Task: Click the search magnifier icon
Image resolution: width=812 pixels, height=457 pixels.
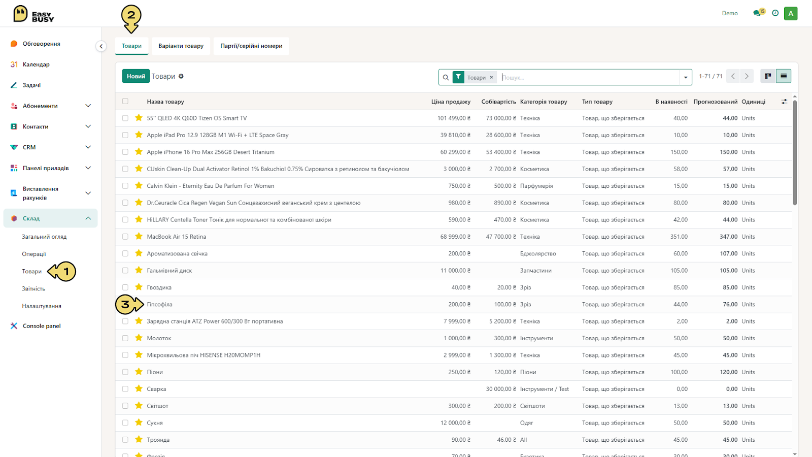Action: tap(446, 77)
